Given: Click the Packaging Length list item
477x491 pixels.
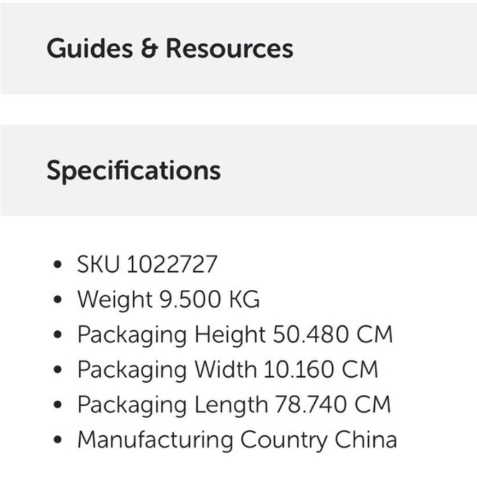Looking at the screenshot, I should 234,405.
